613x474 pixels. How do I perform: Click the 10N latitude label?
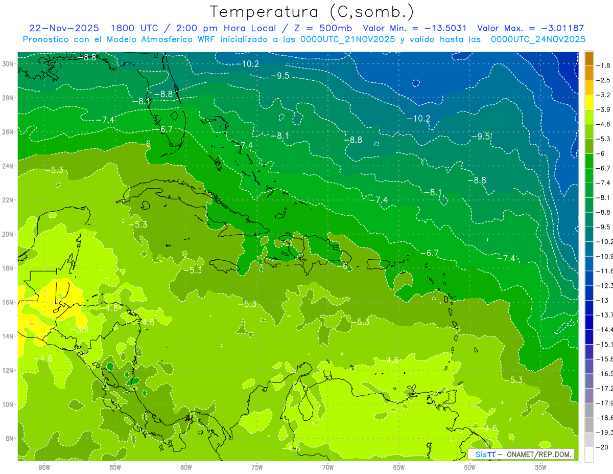click(x=9, y=404)
